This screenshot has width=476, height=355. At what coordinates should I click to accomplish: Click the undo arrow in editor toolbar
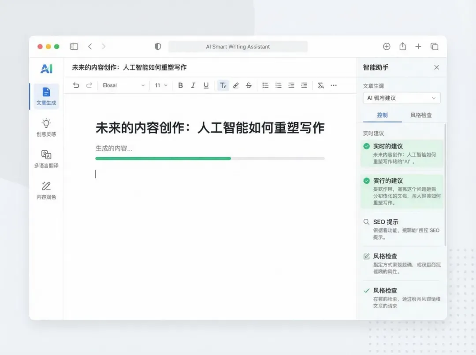click(76, 85)
